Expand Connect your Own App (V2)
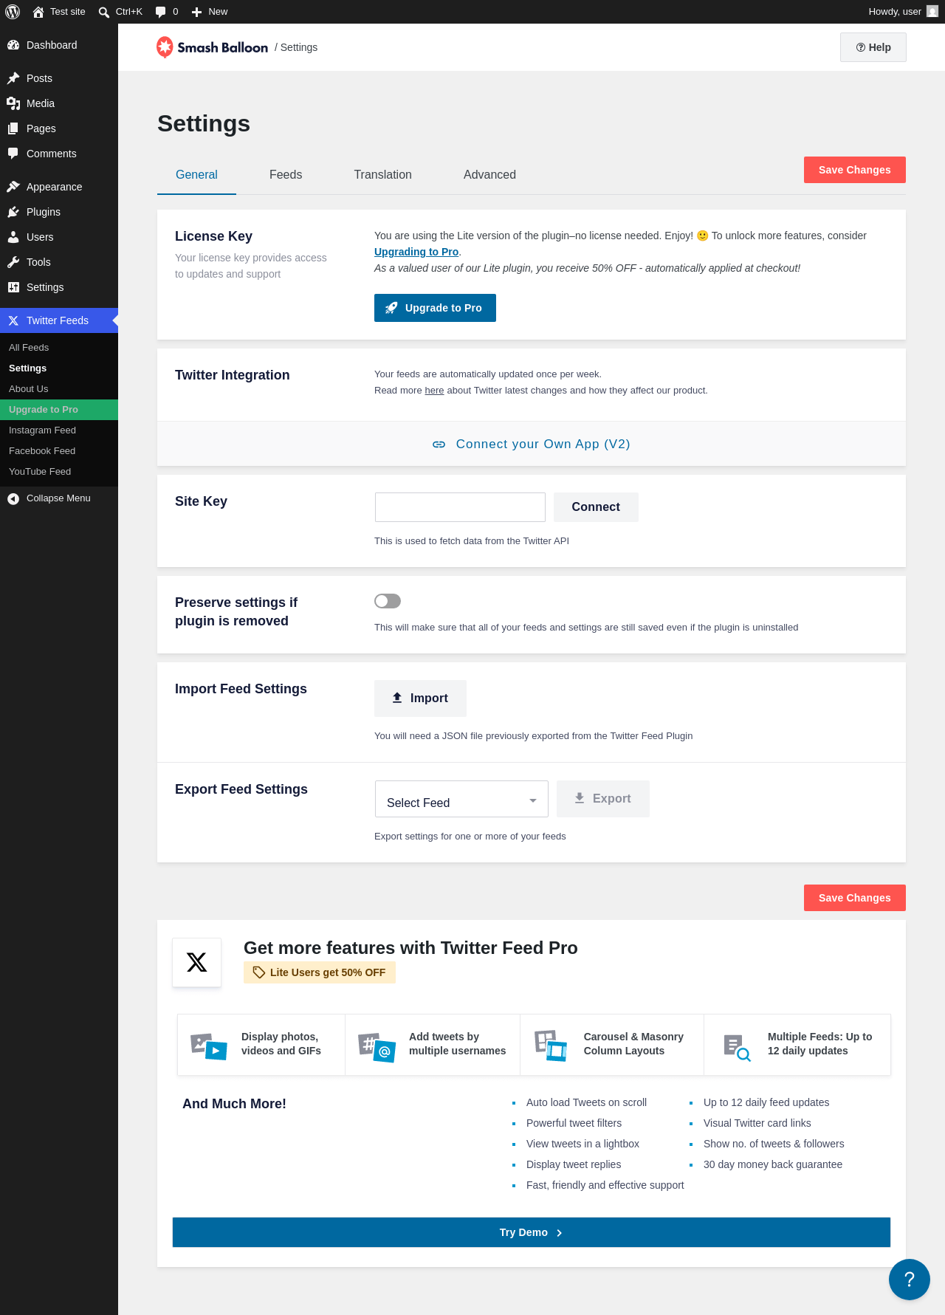 point(532,444)
